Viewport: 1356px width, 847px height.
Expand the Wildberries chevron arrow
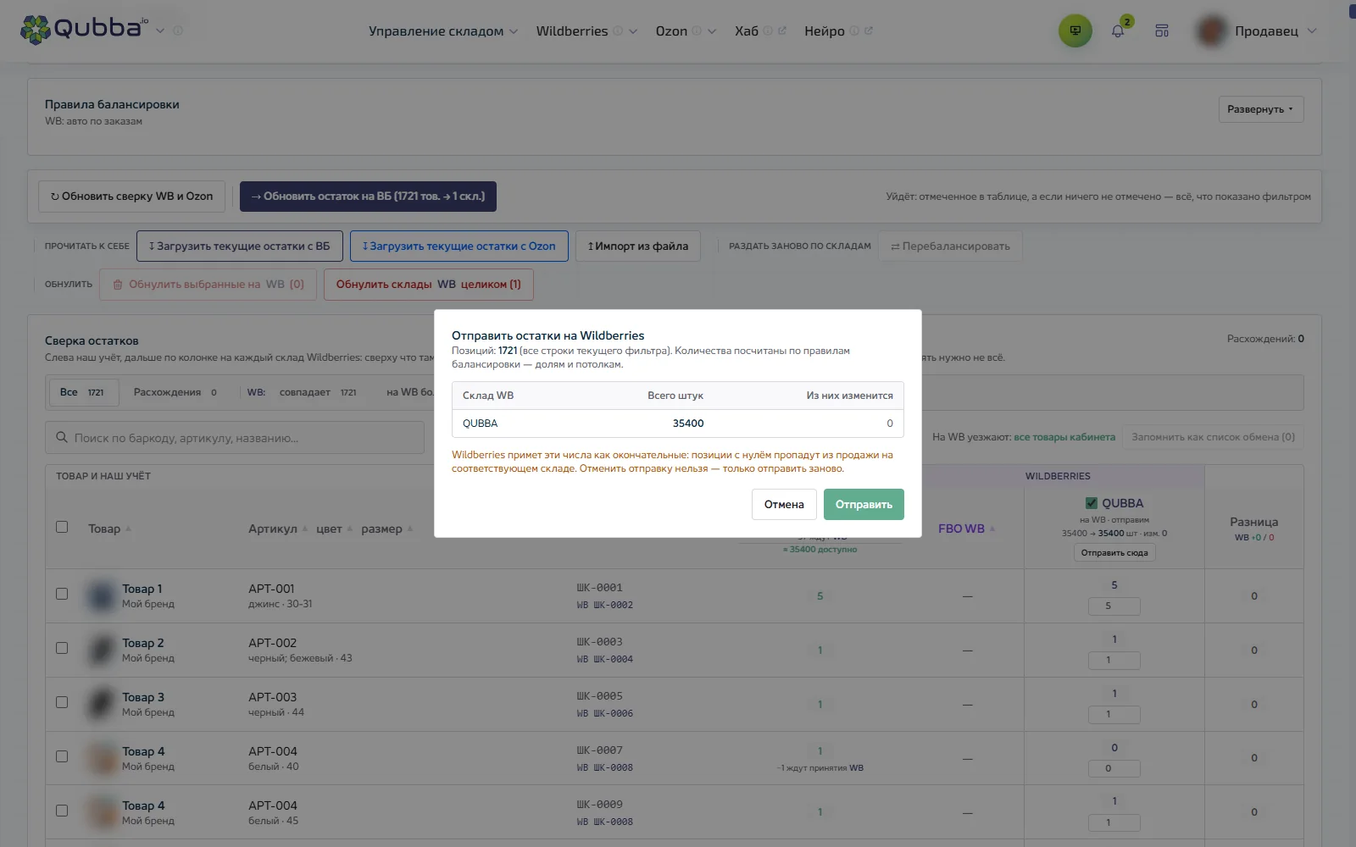click(633, 31)
